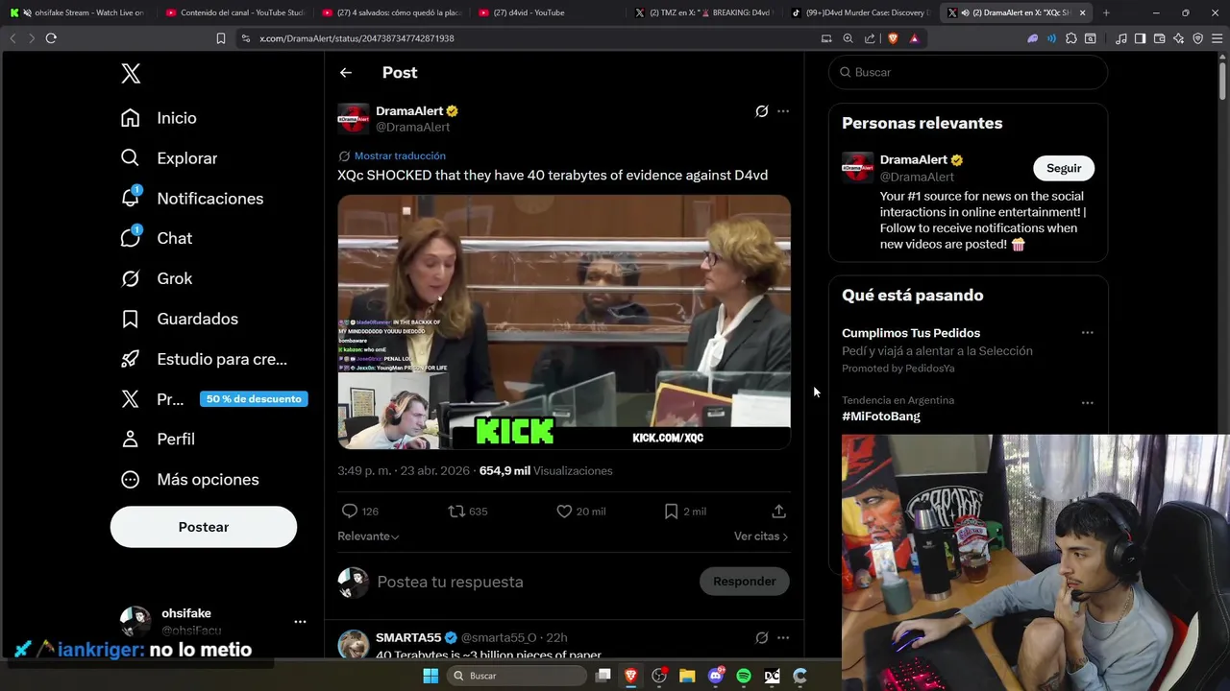The height and width of the screenshot is (691, 1230).
Task: Click the repost icon with 635
Action: [x=456, y=512]
